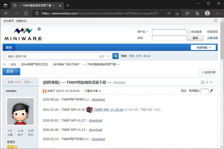Open 迷你烙铁 TS80/TS80P breadcrumb

pos(66,64)
